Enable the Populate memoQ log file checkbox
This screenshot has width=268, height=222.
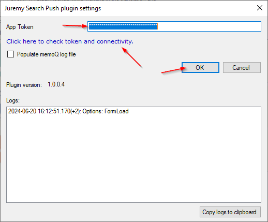pyautogui.click(x=10, y=54)
